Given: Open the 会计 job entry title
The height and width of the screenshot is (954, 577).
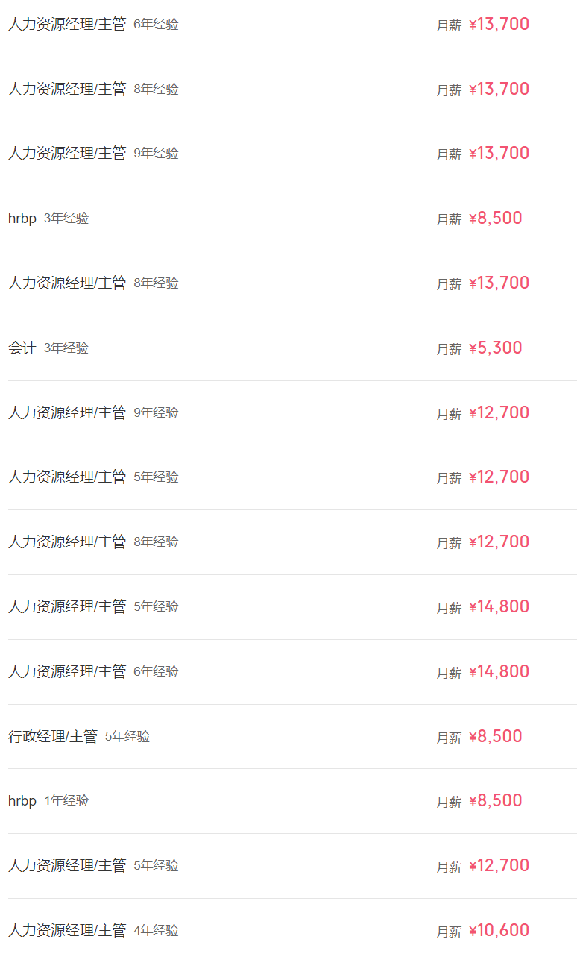Looking at the screenshot, I should 22,348.
